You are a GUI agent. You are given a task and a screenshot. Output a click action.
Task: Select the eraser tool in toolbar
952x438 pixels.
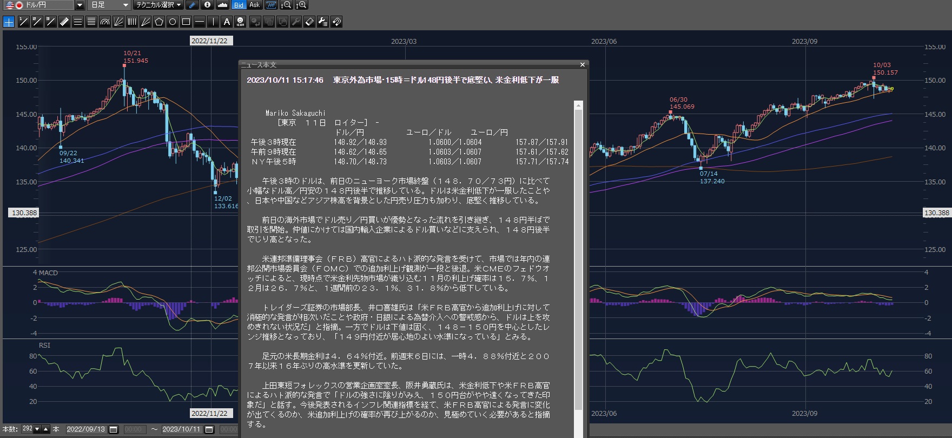[309, 22]
